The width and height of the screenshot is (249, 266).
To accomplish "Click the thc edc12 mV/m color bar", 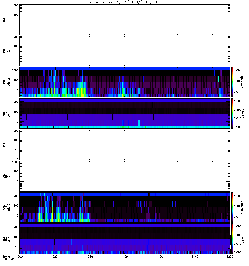I will (x=233, y=207).
